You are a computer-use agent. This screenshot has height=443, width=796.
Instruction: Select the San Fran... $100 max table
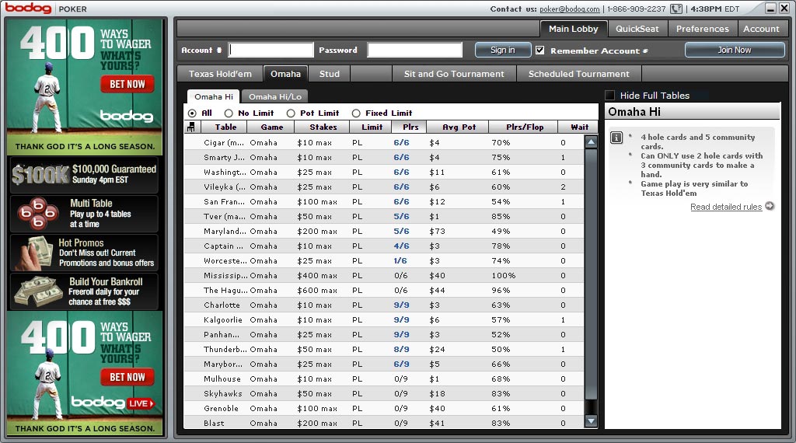pyautogui.click(x=384, y=201)
